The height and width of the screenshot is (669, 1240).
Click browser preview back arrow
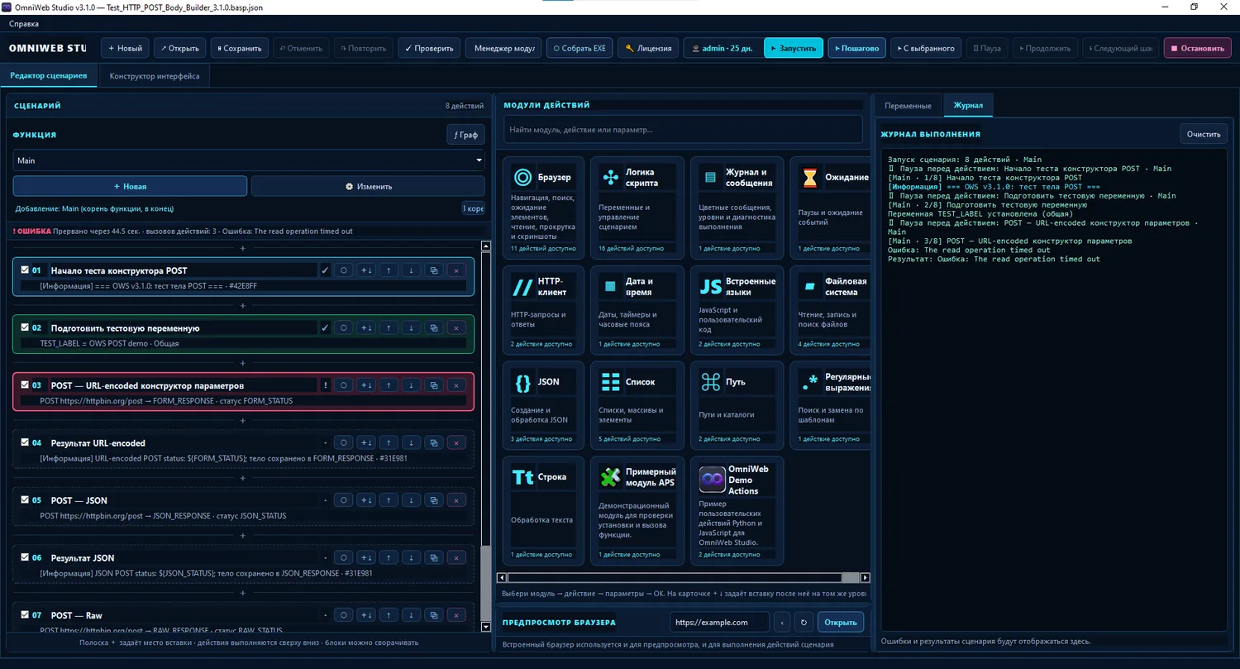coord(782,623)
